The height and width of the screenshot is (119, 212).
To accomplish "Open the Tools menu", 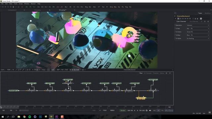I will (x=16, y=4).
